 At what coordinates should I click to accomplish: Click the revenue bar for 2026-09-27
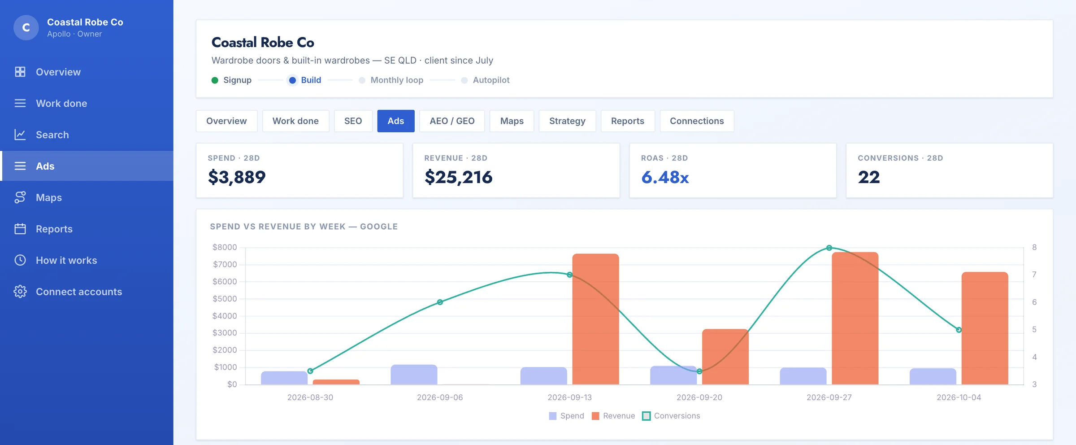[x=855, y=318]
